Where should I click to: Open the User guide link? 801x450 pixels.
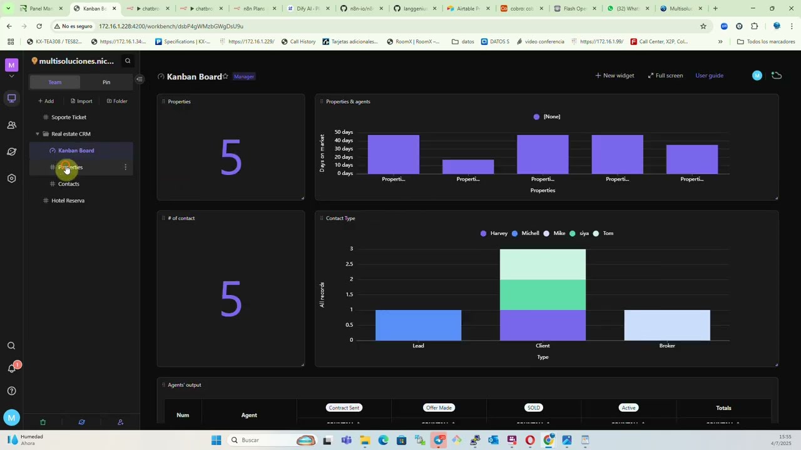click(x=709, y=76)
